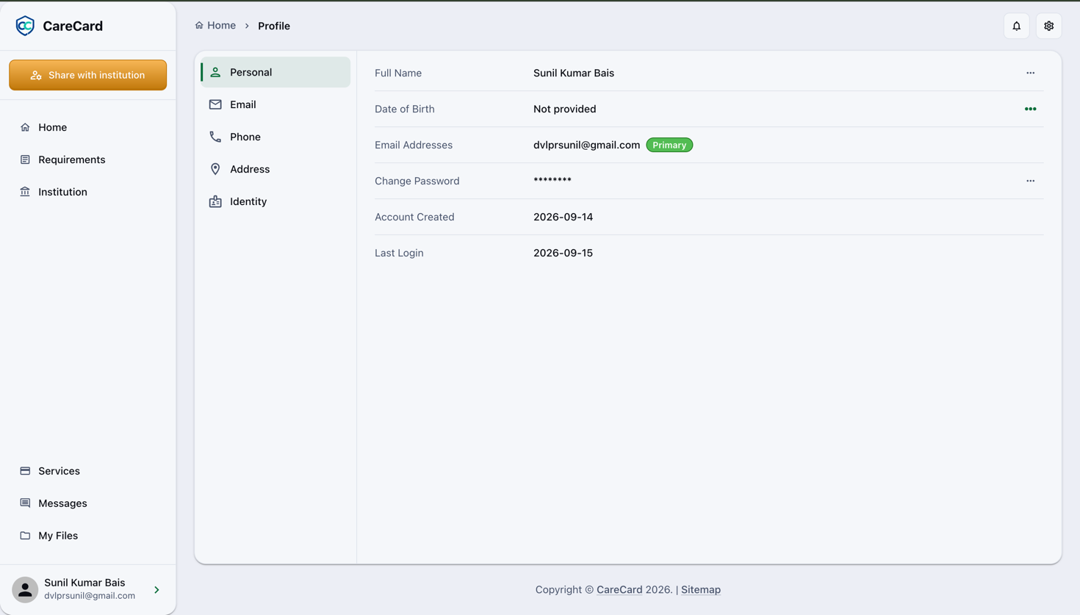Open Requirements in sidebar
The height and width of the screenshot is (615, 1080).
pyautogui.click(x=88, y=159)
